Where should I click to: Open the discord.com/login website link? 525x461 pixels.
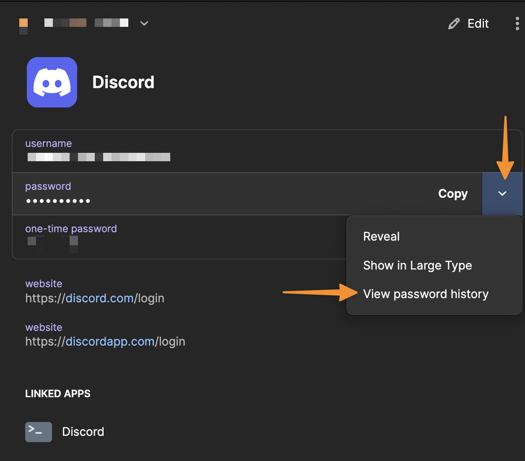[99, 298]
